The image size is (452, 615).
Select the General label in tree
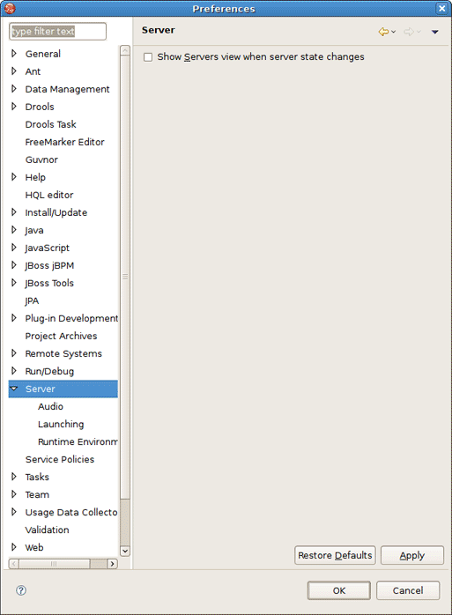(43, 54)
